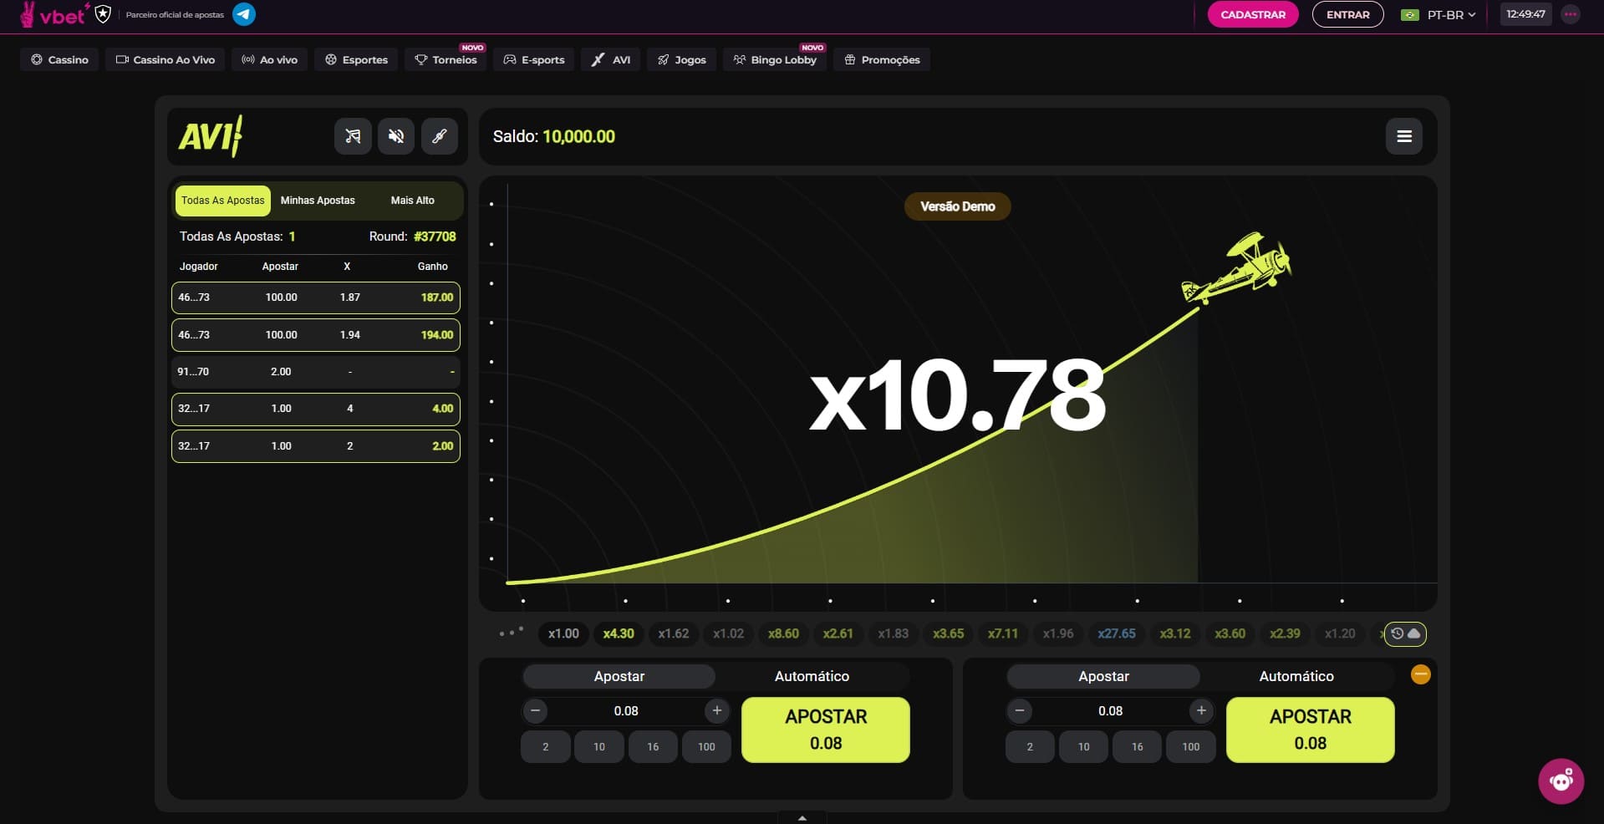Open the Torneios menu
Image resolution: width=1604 pixels, height=824 pixels.
(446, 59)
